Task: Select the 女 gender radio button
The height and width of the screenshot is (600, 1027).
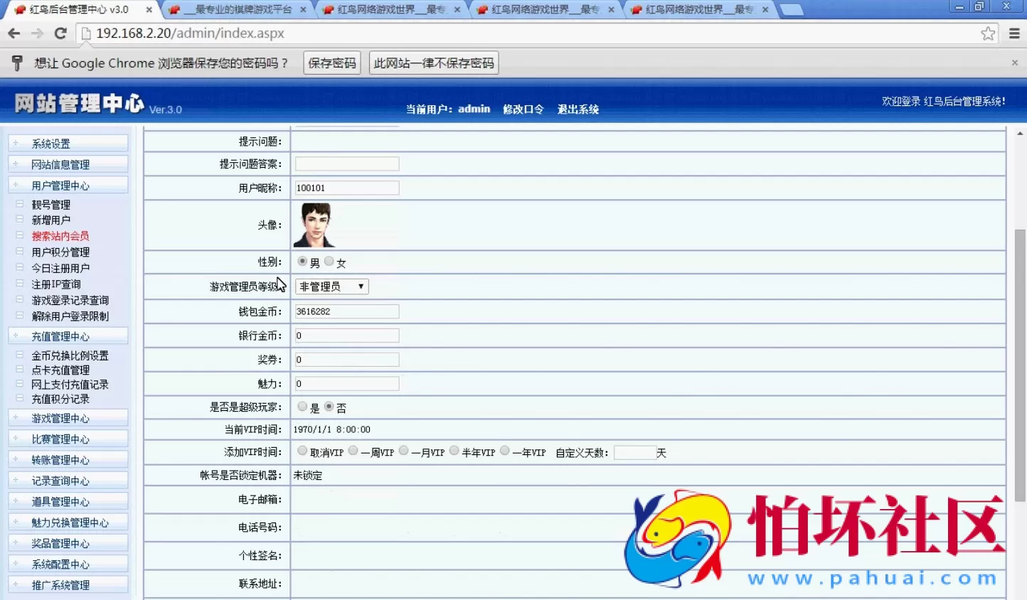Action: click(328, 261)
